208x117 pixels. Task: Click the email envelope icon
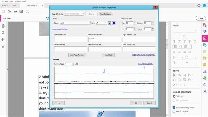coord(21,12)
